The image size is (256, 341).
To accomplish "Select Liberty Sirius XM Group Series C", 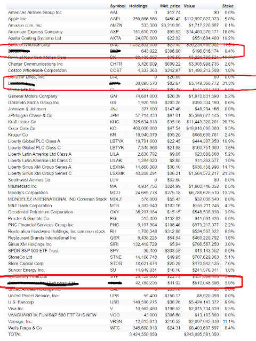I will click(x=40, y=173).
